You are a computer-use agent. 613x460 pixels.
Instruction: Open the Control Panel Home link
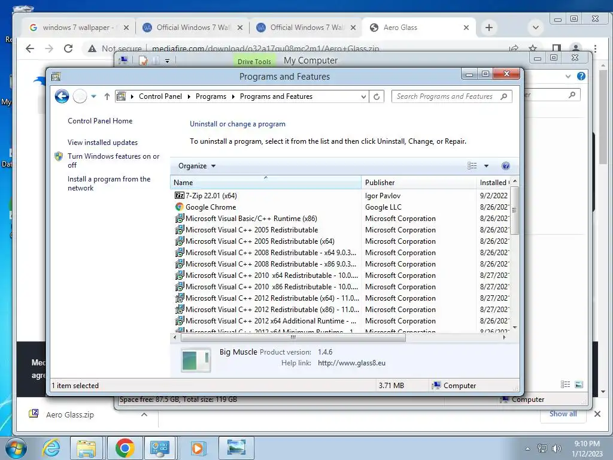pos(100,121)
